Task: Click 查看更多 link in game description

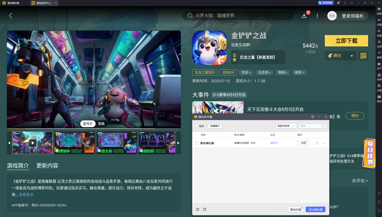Action: 26,195
